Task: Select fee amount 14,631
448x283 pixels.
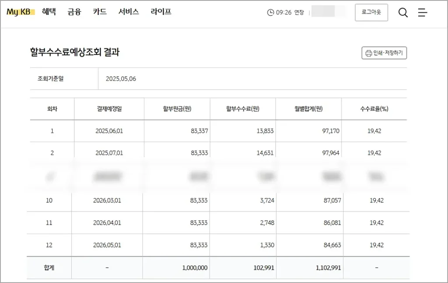Action: click(x=265, y=153)
